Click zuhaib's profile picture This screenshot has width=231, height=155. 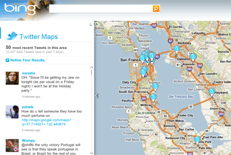coord(12,112)
